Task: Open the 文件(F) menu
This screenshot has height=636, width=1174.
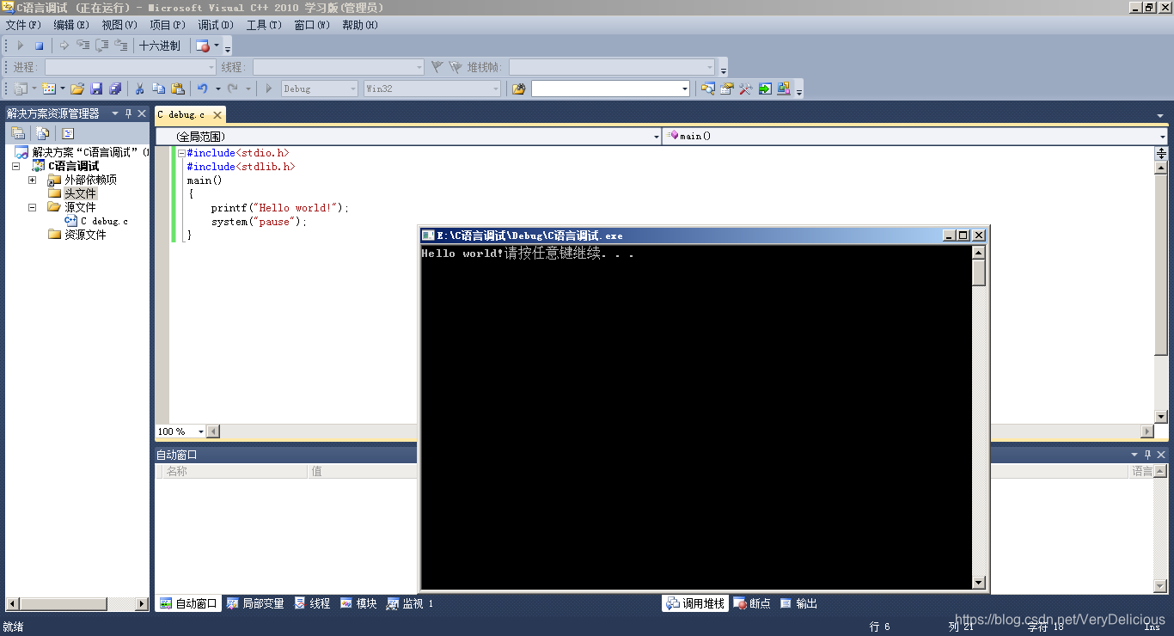Action: [23, 25]
